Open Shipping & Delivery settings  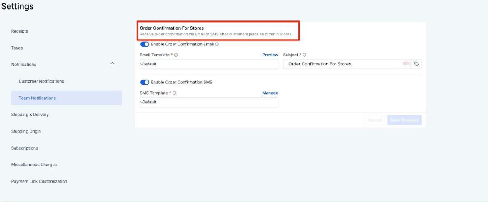click(x=30, y=115)
